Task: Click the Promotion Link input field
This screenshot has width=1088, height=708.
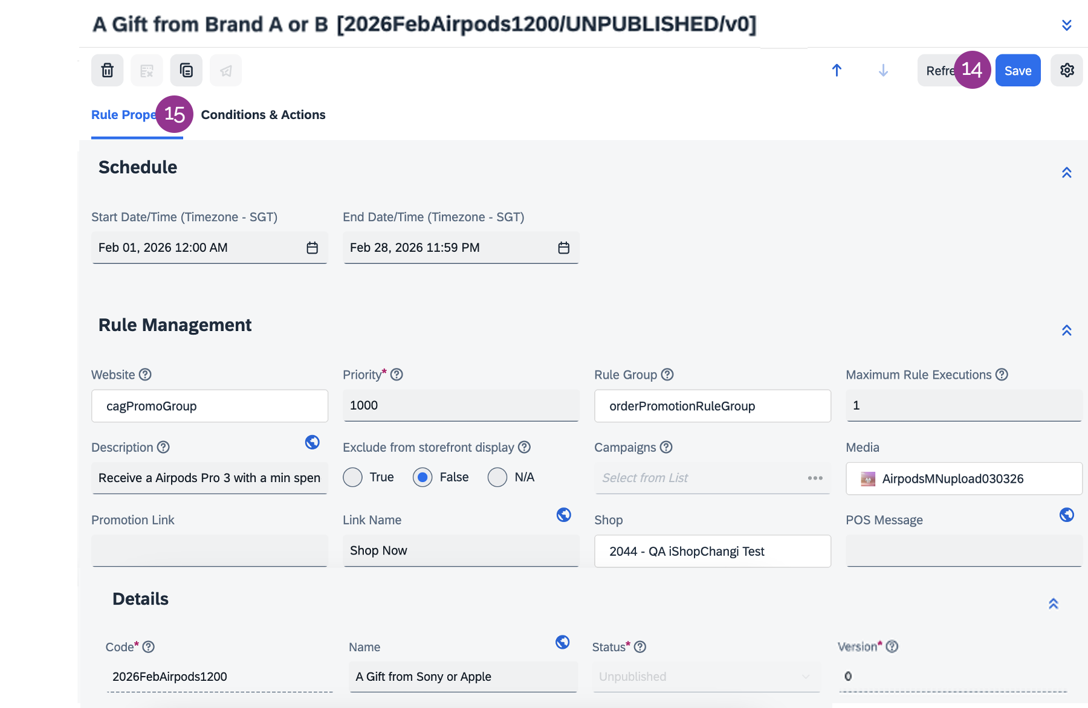Action: (x=209, y=550)
